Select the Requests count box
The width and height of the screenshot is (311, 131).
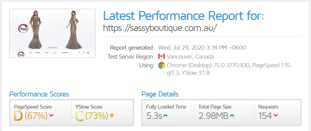(277, 113)
